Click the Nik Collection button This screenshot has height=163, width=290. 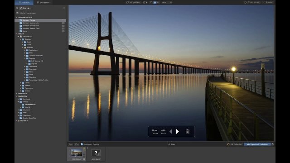pos(234,144)
